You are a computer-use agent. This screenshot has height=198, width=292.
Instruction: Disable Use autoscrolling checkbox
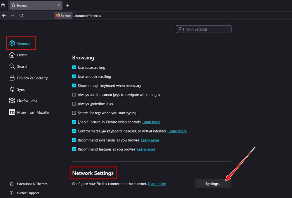[x=74, y=68]
